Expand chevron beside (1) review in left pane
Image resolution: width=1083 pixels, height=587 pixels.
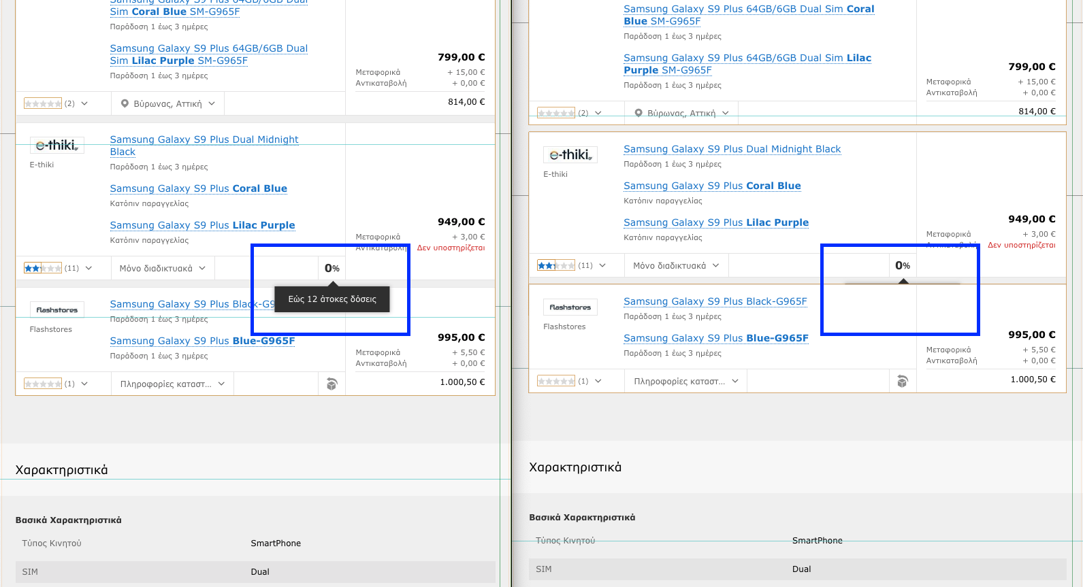click(x=84, y=384)
